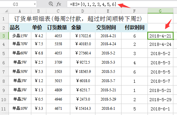177x115 pixels.
Task: Click column G cell 2018-4-24
Action: (160, 44)
